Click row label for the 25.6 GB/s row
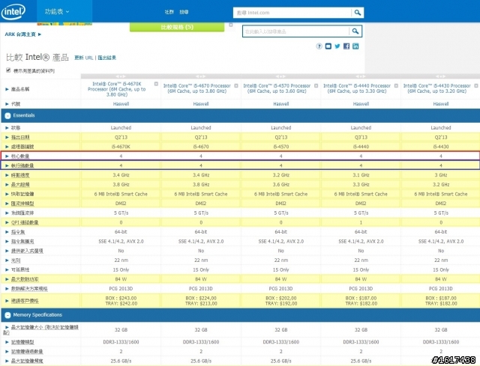The height and width of the screenshot is (366, 480). (x=27, y=361)
